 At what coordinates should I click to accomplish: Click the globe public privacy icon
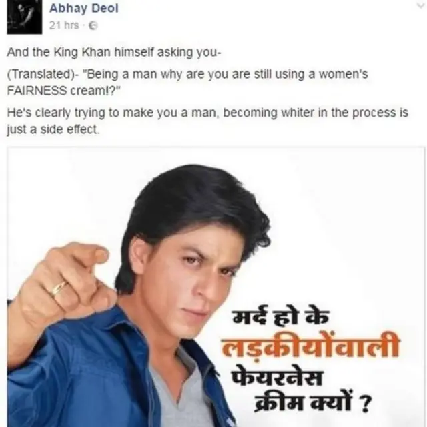93,25
